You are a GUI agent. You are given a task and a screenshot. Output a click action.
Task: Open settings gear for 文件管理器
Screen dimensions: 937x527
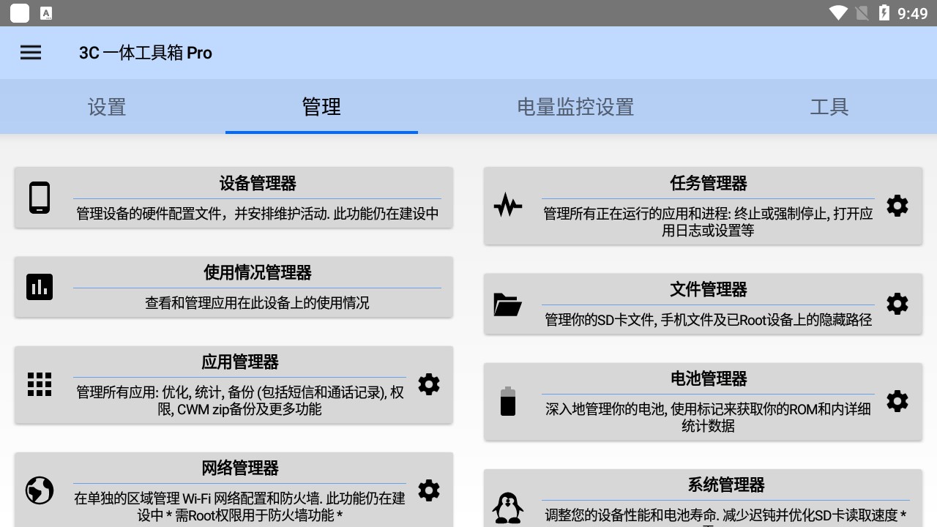(897, 304)
